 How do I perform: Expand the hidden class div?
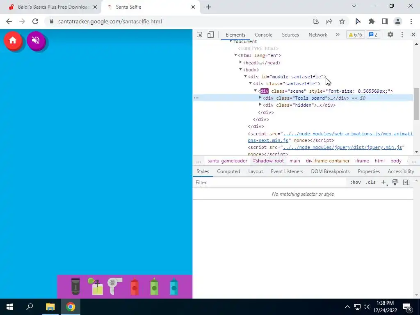(x=260, y=105)
